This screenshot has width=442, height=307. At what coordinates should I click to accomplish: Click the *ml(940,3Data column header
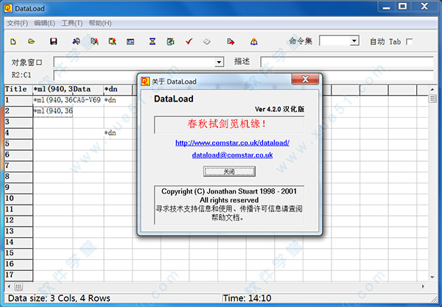tap(68, 90)
